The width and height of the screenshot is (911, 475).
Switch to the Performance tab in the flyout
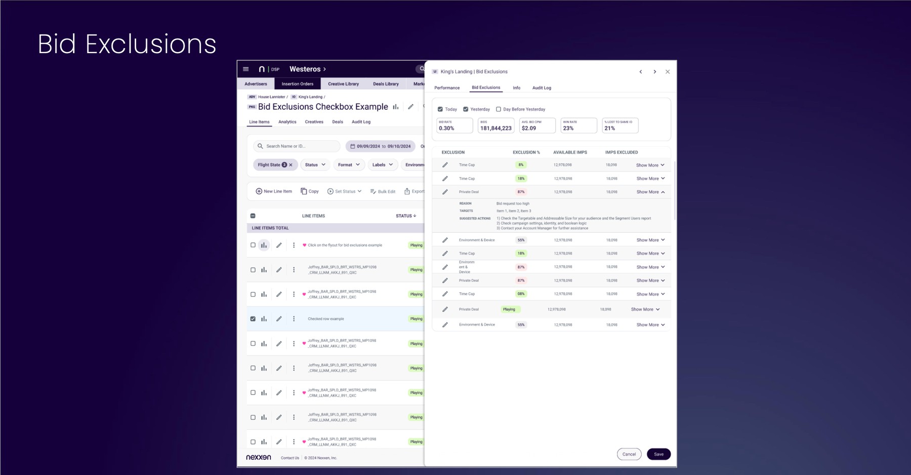tap(447, 88)
